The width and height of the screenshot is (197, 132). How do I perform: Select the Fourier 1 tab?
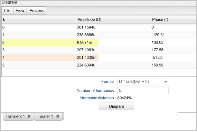tap(45, 117)
